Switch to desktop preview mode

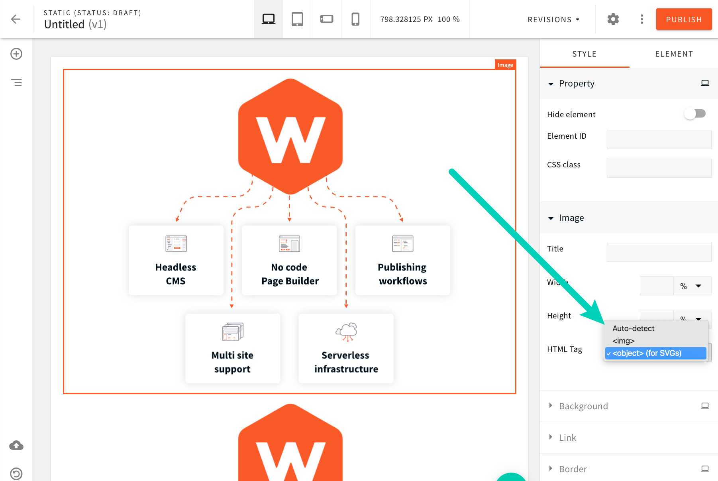pos(268,19)
